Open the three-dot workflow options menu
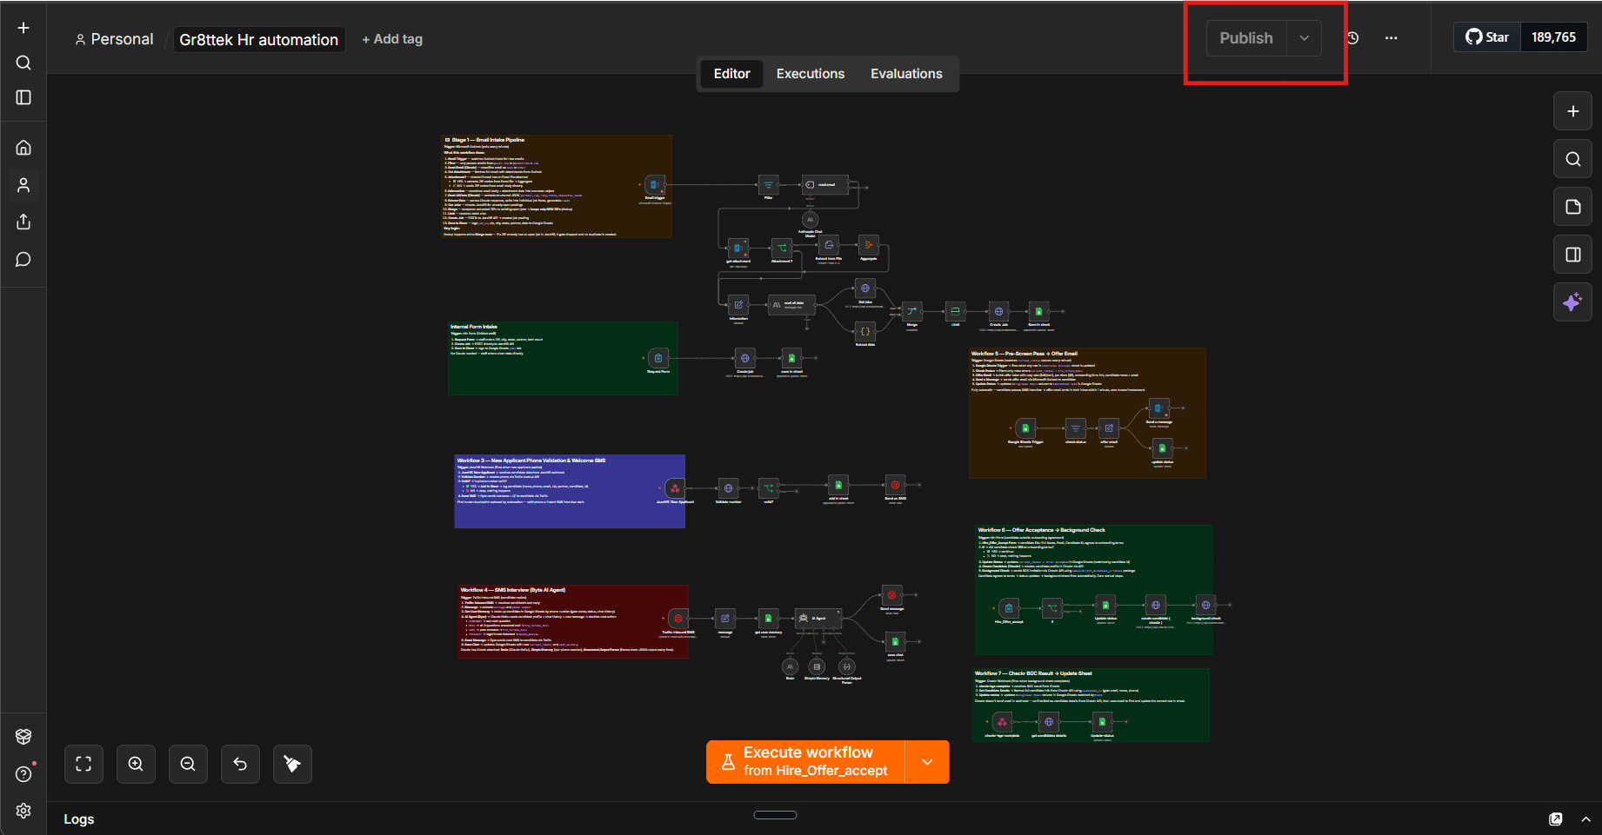This screenshot has width=1602, height=835. pos(1392,38)
